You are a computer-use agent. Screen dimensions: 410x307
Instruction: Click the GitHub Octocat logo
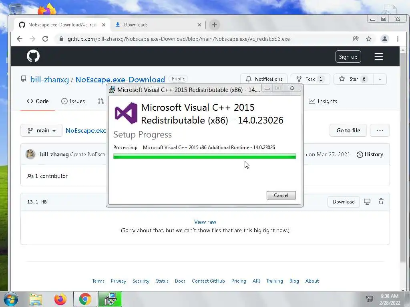33,56
